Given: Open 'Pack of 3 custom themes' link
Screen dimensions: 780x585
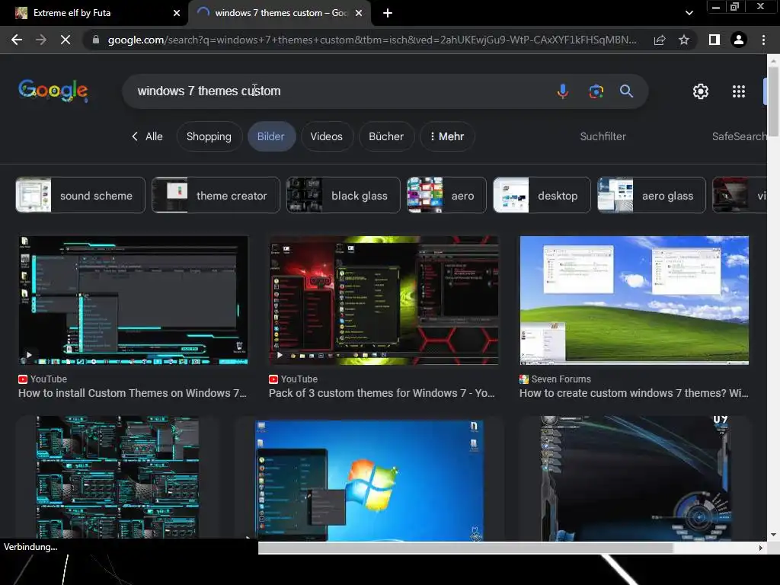Looking at the screenshot, I should point(382,393).
